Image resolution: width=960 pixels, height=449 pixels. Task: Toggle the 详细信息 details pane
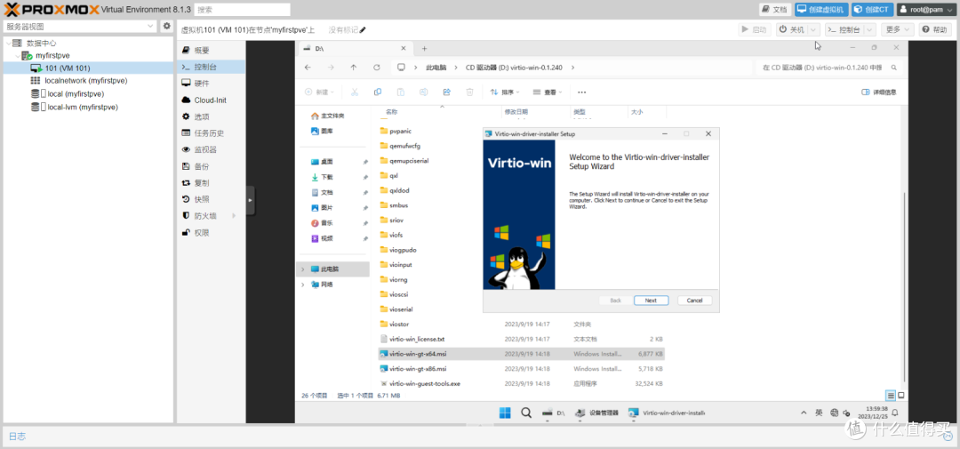pyautogui.click(x=879, y=92)
